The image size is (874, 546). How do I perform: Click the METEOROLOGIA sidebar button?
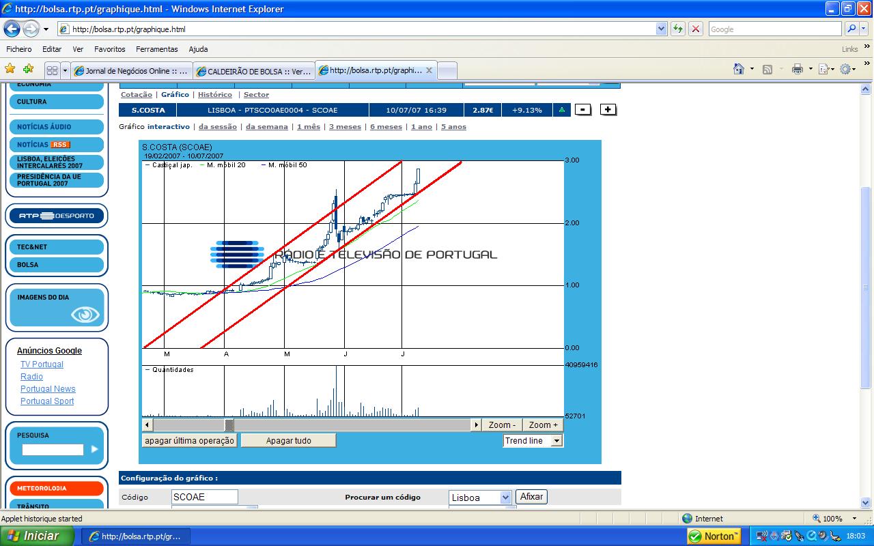point(57,489)
